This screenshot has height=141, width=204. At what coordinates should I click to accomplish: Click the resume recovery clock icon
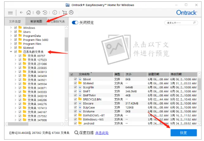click(45, 12)
